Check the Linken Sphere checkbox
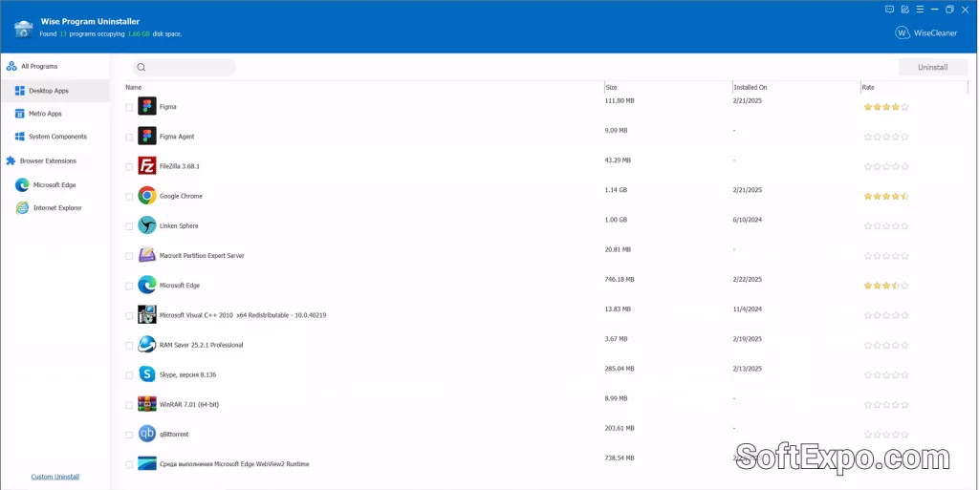 pos(129,226)
